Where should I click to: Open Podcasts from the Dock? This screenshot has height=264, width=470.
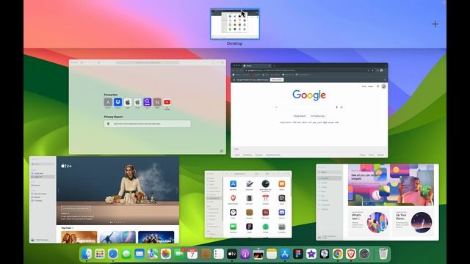[x=245, y=254]
